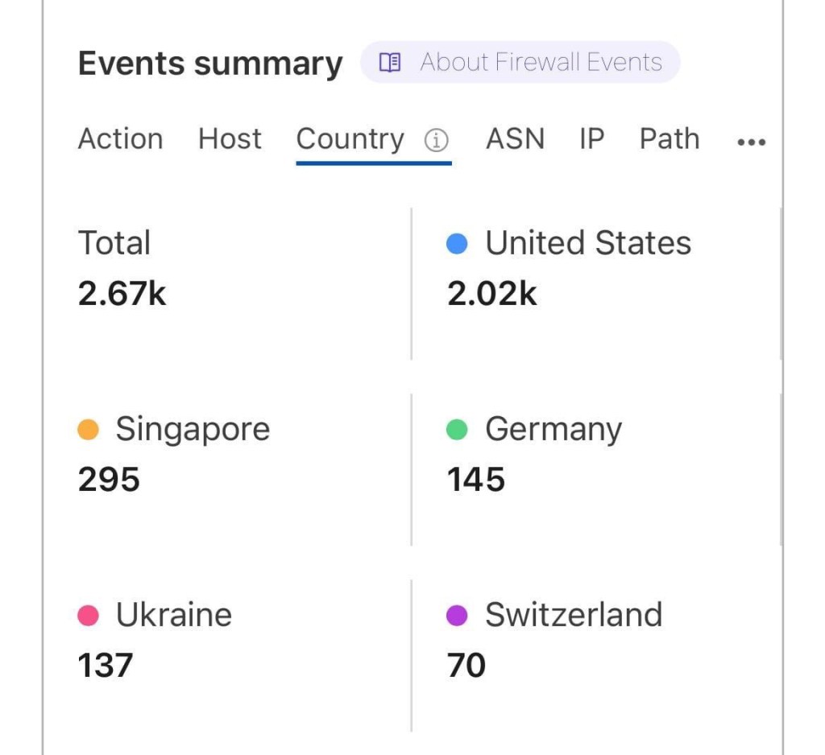Viewport: 825px width, 755px height.
Task: Click the blue United States legend dot
Action: click(x=457, y=244)
